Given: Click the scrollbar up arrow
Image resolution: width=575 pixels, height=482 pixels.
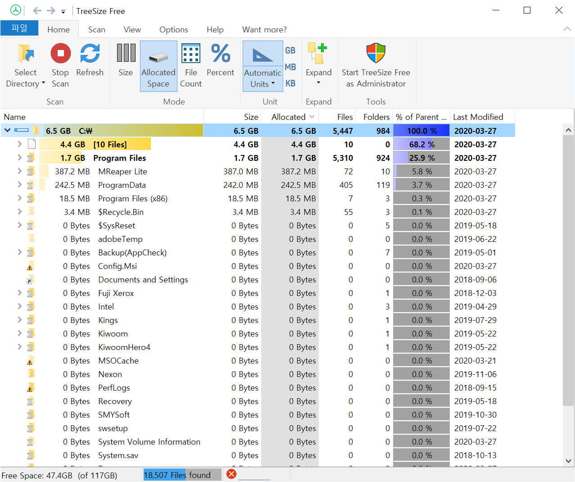Looking at the screenshot, I should pyautogui.click(x=569, y=130).
